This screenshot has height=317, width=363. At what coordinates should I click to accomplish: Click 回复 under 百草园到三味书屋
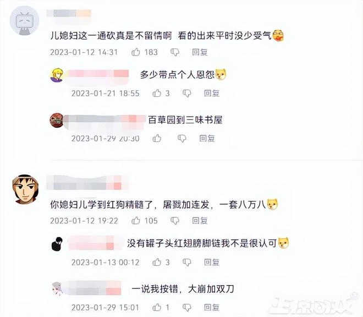pos(207,138)
